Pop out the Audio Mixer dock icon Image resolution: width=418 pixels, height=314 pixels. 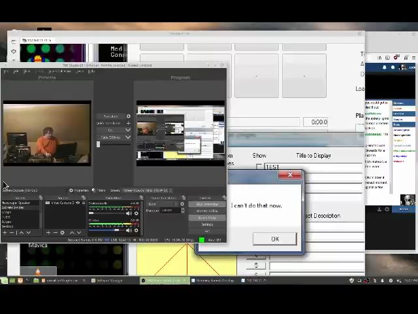(x=141, y=198)
